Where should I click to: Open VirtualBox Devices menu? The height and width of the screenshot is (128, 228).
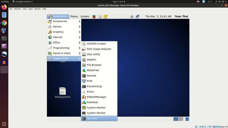[37, 9]
